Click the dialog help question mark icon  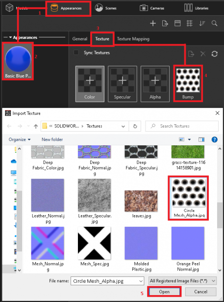(x=214, y=139)
